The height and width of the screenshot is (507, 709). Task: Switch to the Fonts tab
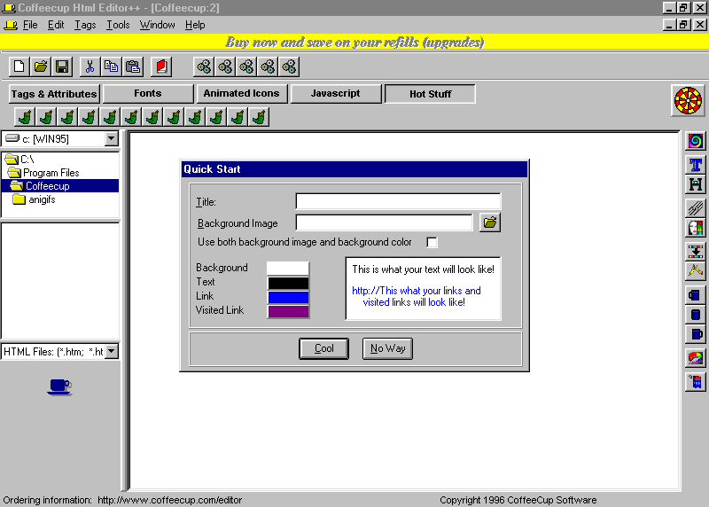coord(148,94)
